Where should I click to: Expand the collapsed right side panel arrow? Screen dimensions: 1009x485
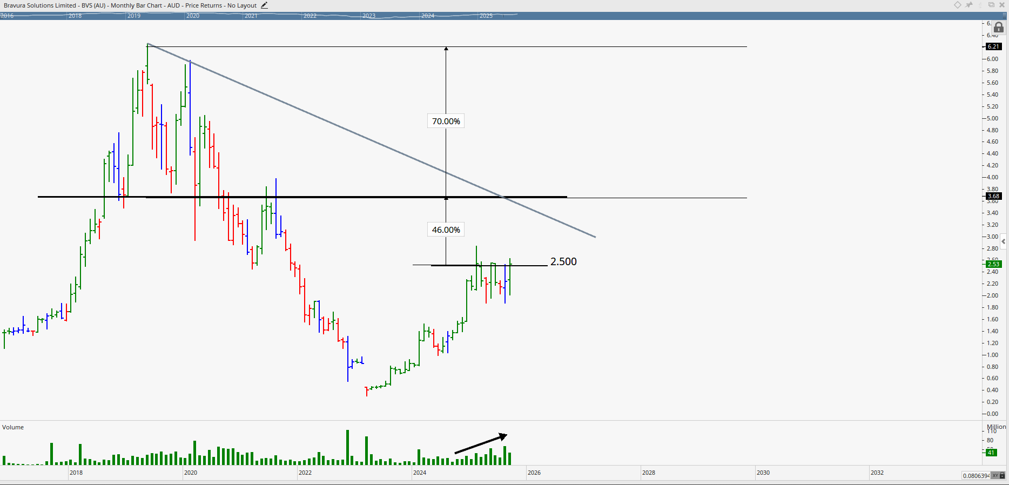[x=1003, y=241]
